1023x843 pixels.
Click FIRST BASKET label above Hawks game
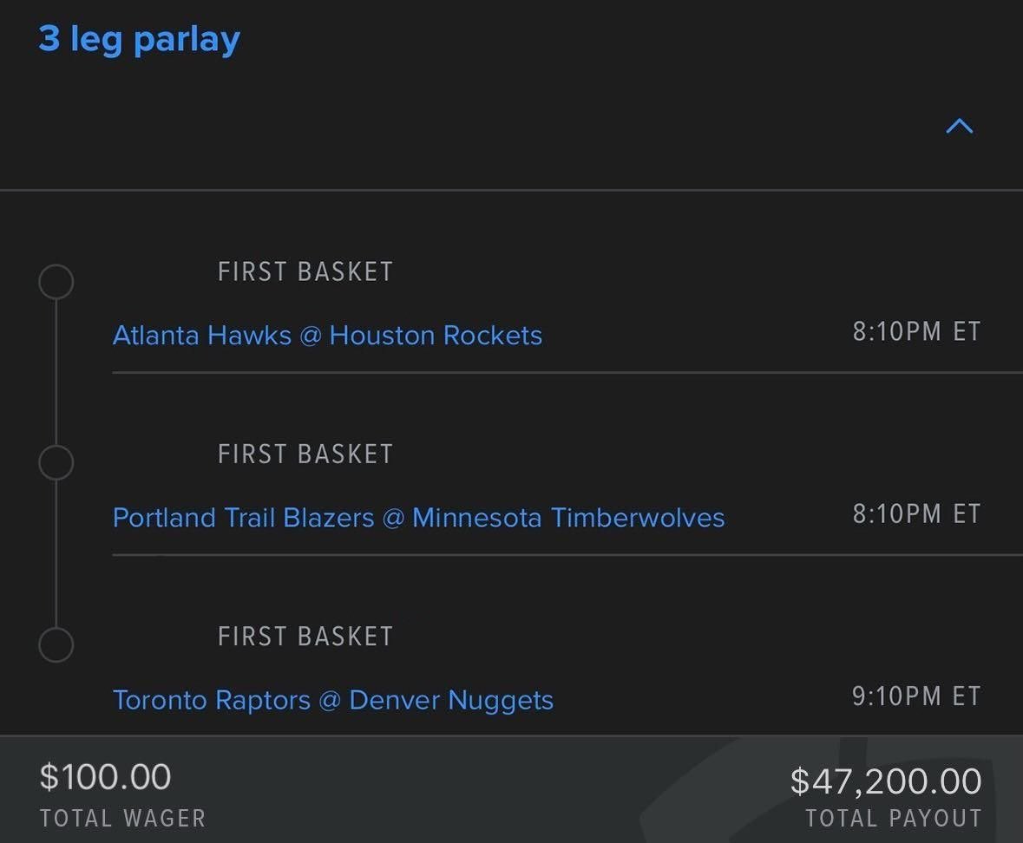(x=305, y=272)
